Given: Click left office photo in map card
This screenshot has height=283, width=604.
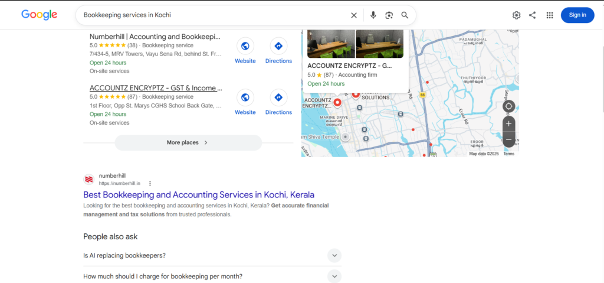Looking at the screenshot, I should click(331, 44).
